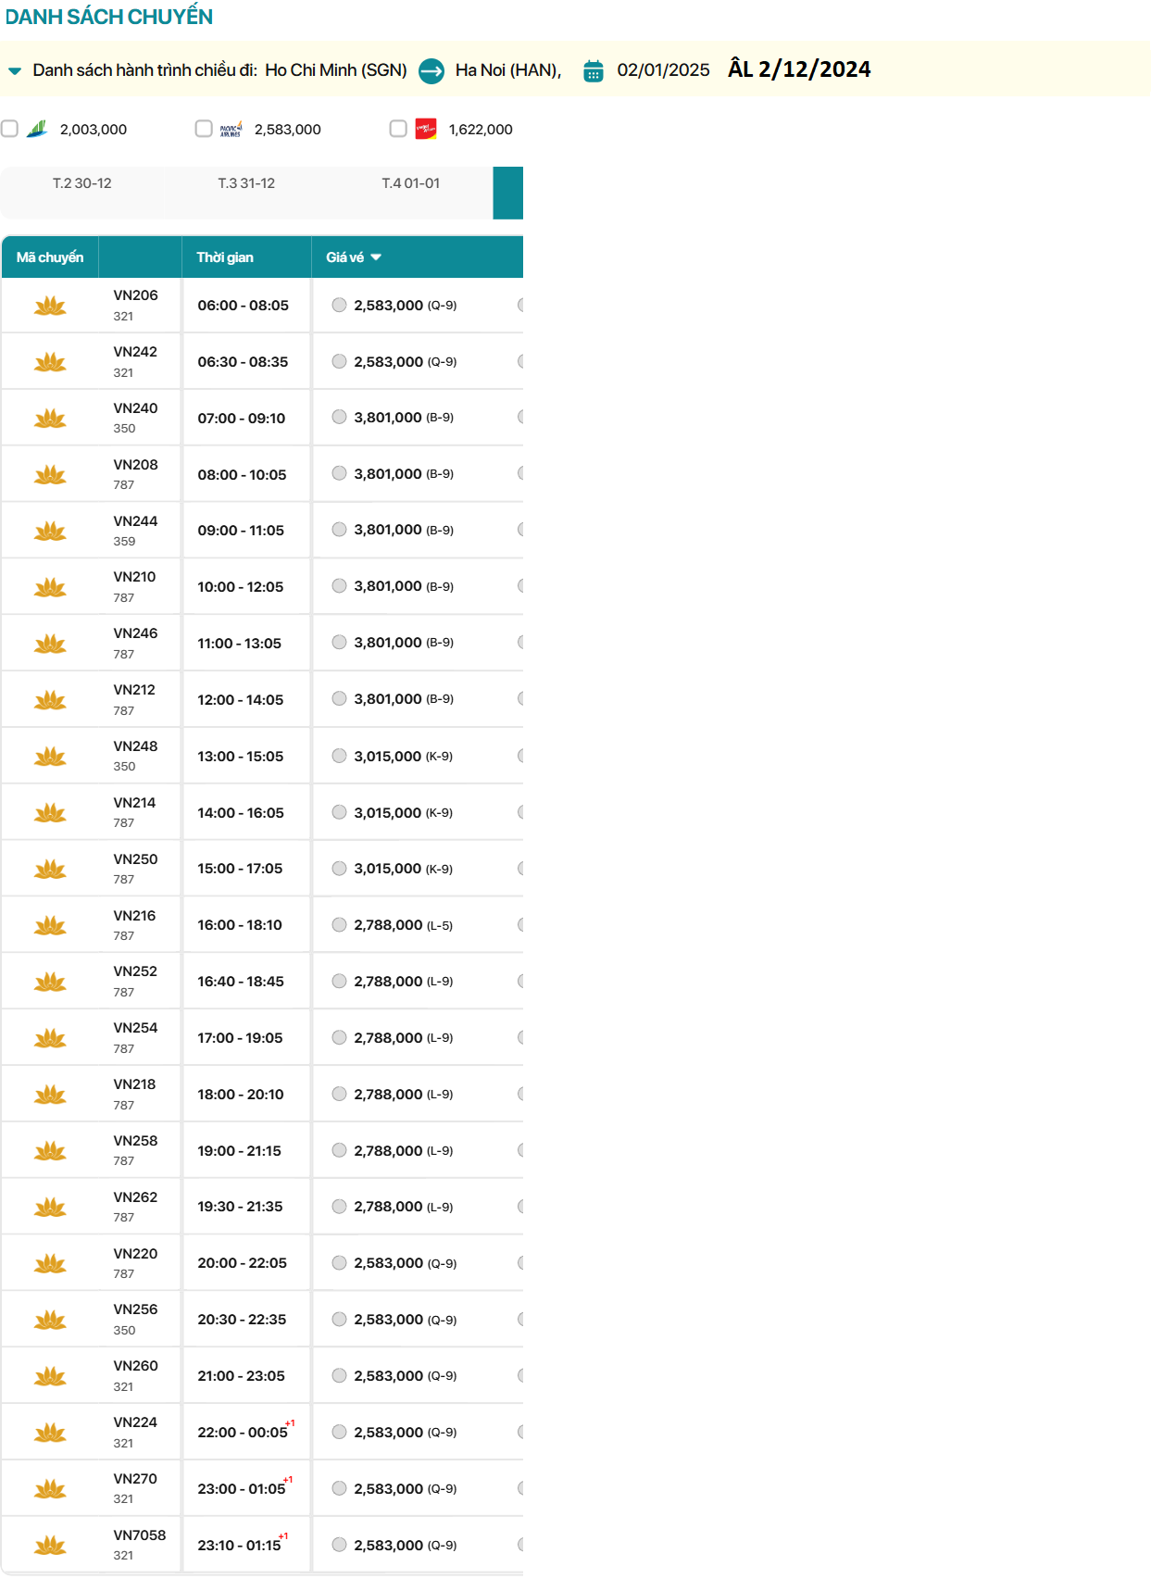
Task: Sort by ticket price using Giá vé arrow
Action: pos(376,257)
